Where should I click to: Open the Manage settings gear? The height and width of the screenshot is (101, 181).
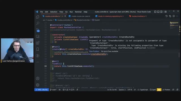tap(38, 85)
